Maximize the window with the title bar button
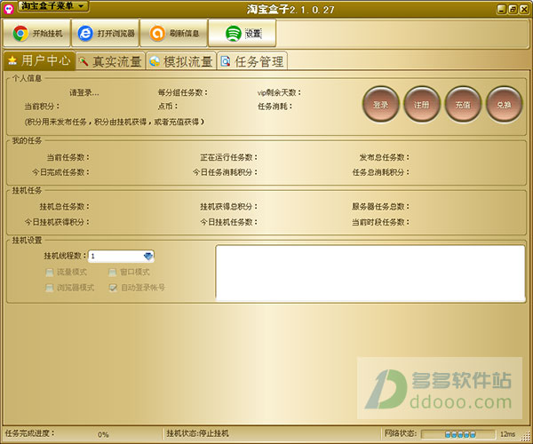This screenshot has height=444, width=533. [x=513, y=9]
